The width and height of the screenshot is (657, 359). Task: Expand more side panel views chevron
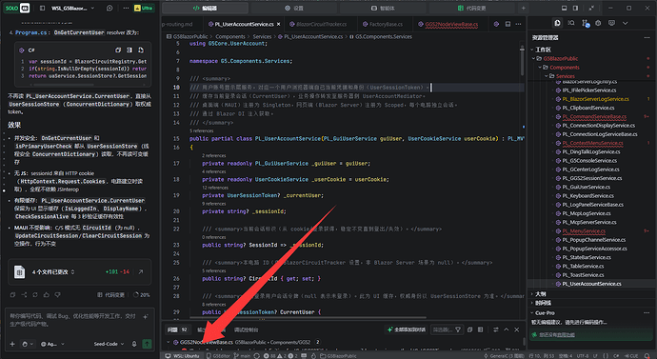[626, 23]
